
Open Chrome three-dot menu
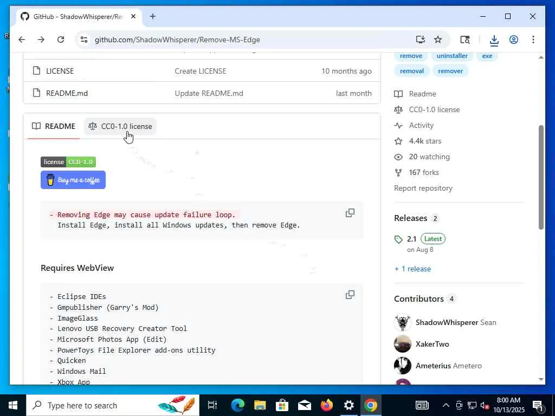coord(533,40)
